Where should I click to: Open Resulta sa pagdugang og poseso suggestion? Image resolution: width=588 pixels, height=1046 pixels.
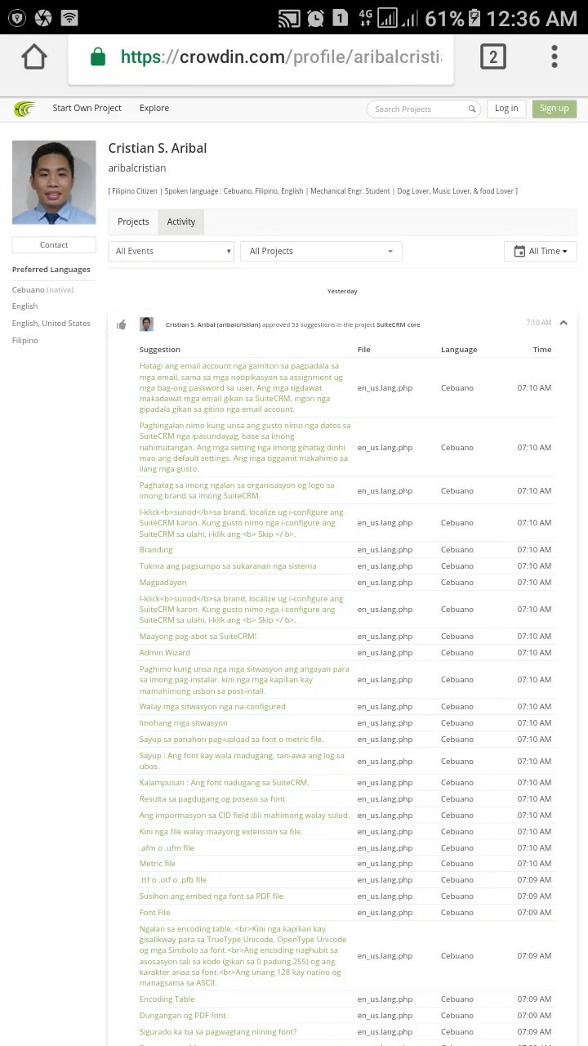212,798
